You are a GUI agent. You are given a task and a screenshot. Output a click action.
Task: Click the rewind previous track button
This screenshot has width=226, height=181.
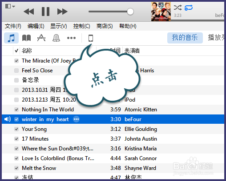coord(29,12)
